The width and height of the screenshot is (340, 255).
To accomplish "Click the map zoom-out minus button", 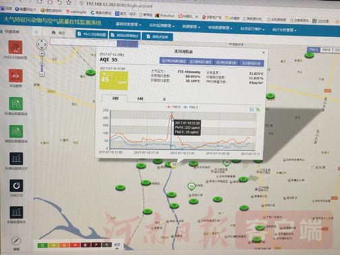I will click(x=42, y=74).
